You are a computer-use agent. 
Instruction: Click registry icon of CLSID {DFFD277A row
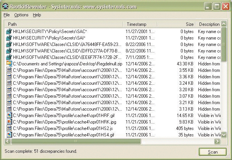pos(9,51)
